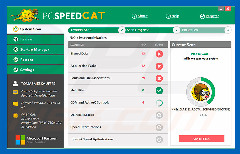This screenshot has width=240, height=154.
Task: Click the Settings gears icon
Action: point(15,70)
